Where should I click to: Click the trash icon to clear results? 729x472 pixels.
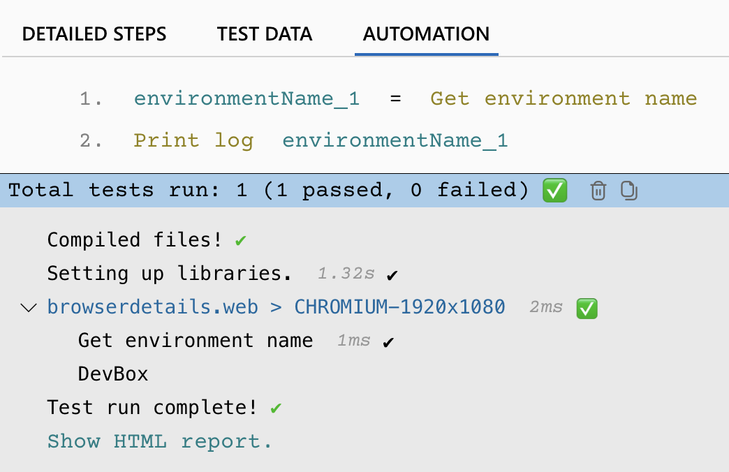click(x=598, y=191)
